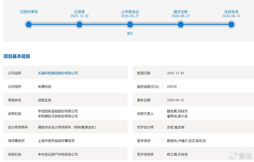The width and height of the screenshot is (254, 162).
Task: Click the 提交注册 timeline node dot
Action: [181, 25]
